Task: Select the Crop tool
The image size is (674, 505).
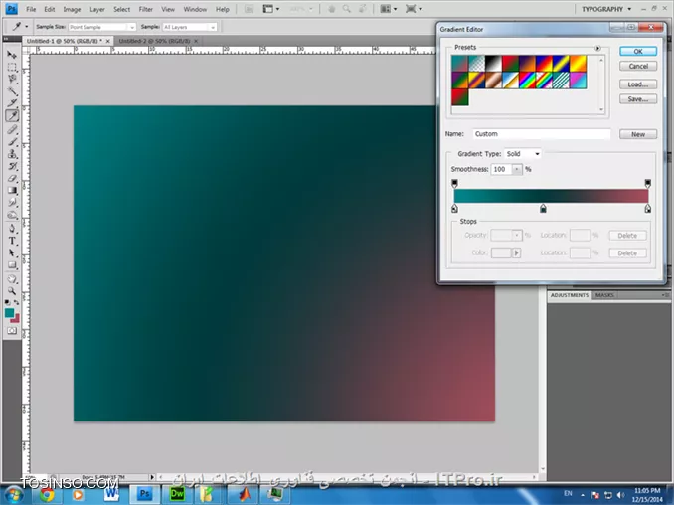Action: [12, 103]
